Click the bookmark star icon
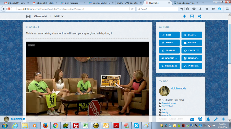 (x=182, y=9)
